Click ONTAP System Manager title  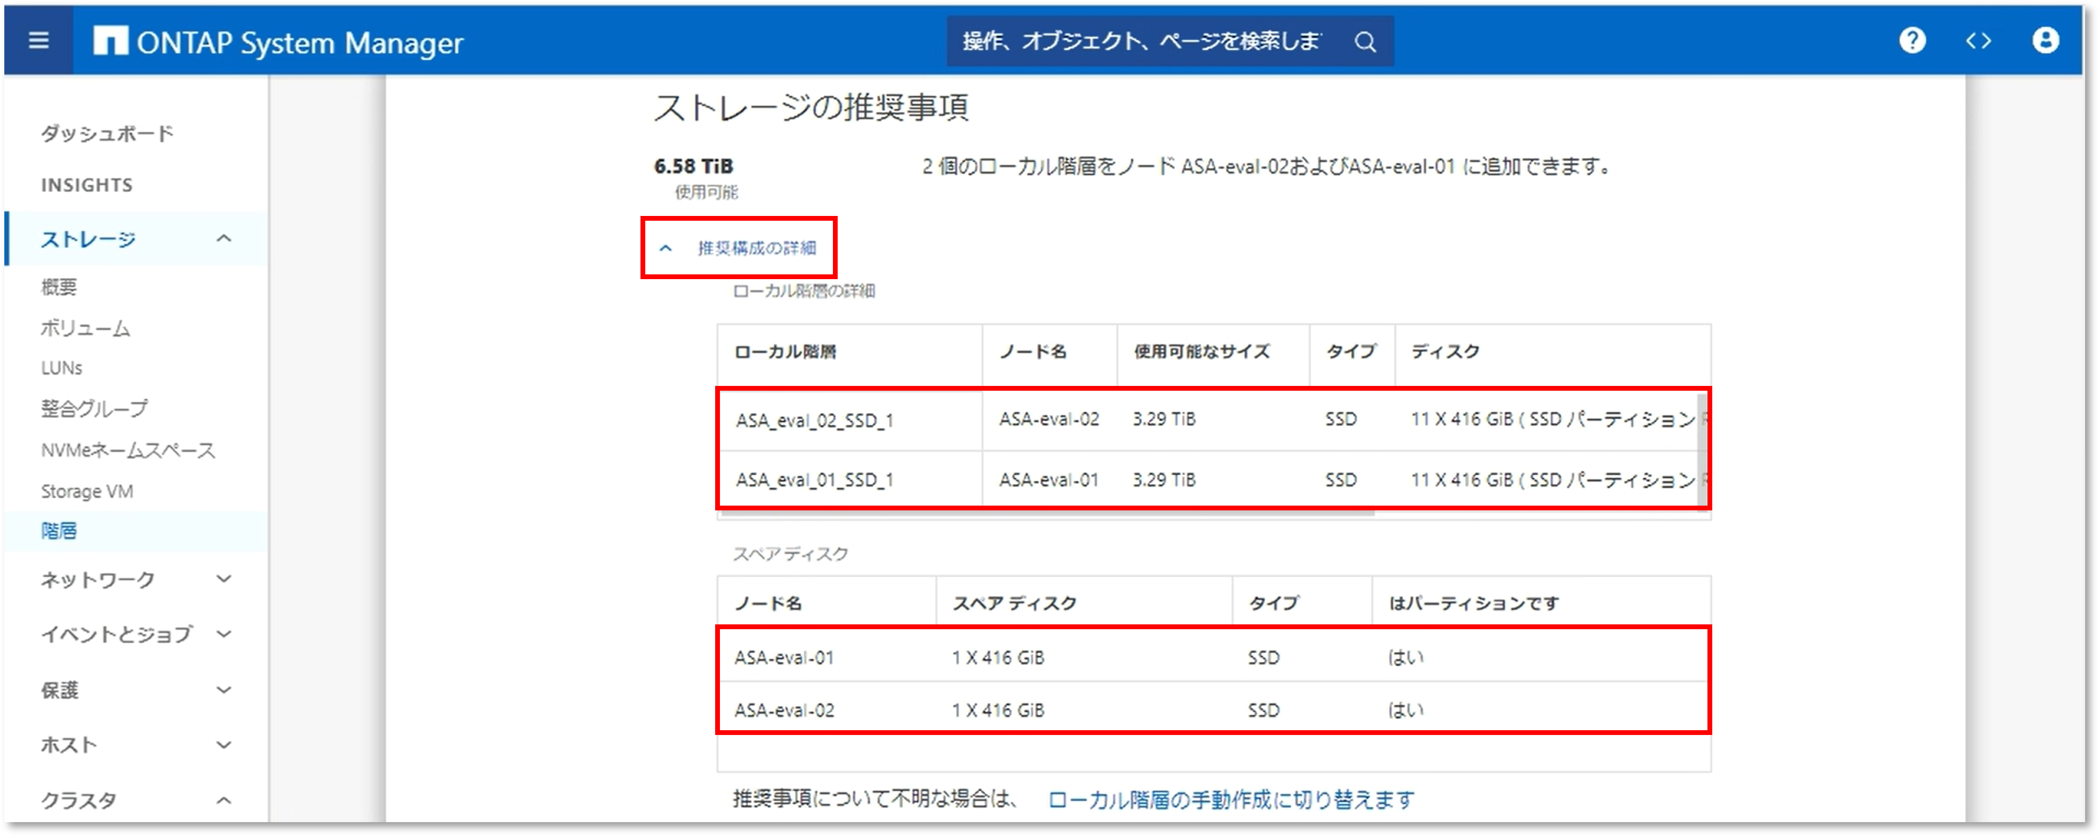point(300,42)
